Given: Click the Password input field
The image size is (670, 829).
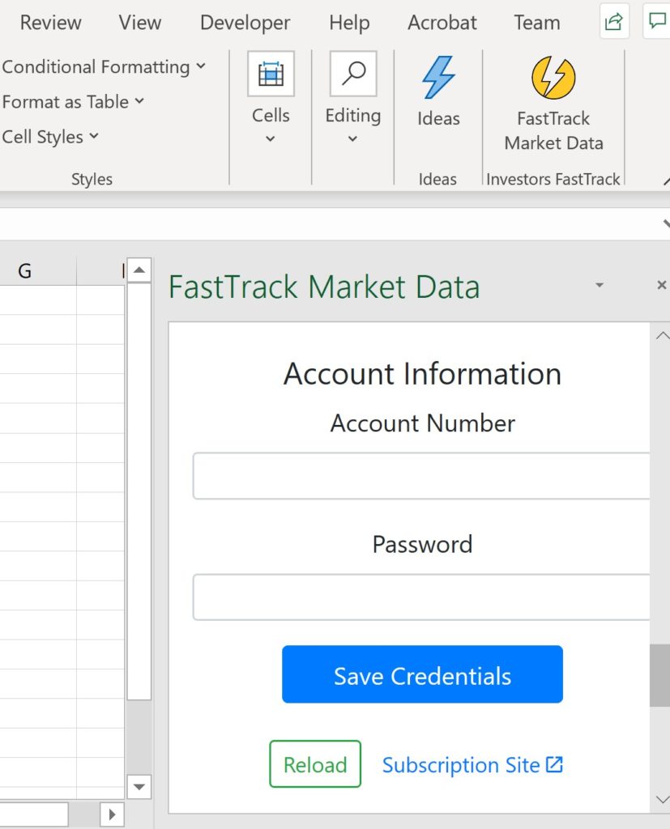Looking at the screenshot, I should click(x=421, y=597).
